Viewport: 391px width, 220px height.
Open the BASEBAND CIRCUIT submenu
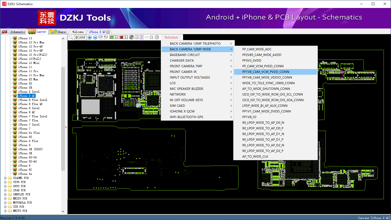coord(198,55)
